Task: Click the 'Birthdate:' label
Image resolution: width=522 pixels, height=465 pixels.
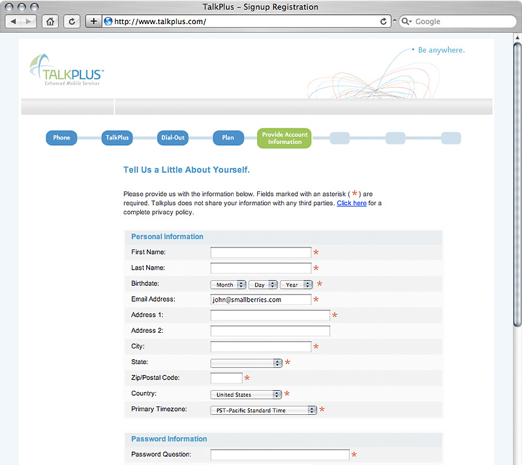Action: coord(145,283)
